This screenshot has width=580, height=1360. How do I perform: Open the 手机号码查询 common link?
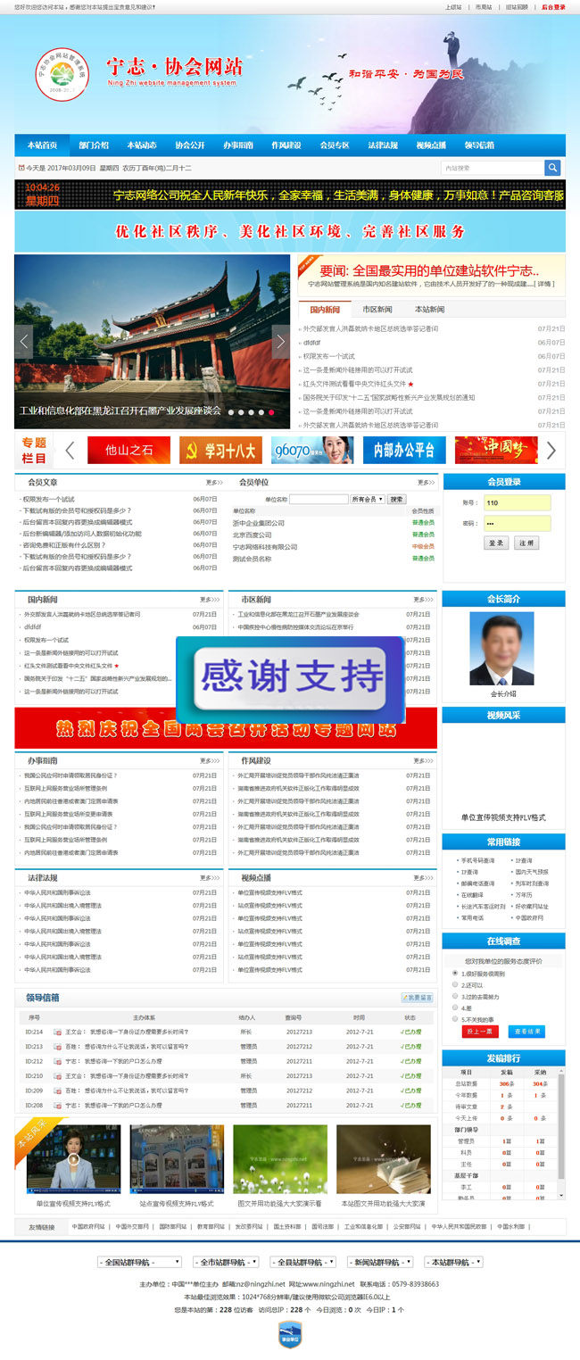pyautogui.click(x=478, y=860)
